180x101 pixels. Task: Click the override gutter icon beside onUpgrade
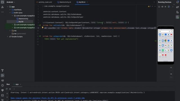click(40, 36)
